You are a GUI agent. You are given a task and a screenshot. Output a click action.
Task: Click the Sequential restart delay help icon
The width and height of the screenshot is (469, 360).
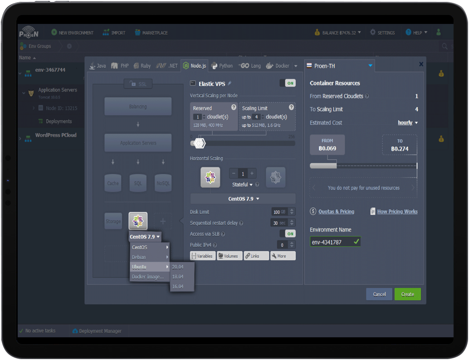pyautogui.click(x=241, y=223)
